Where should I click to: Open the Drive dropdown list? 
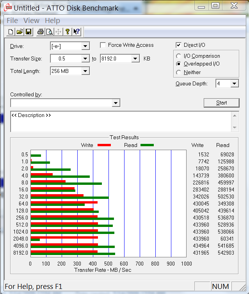(x=85, y=46)
